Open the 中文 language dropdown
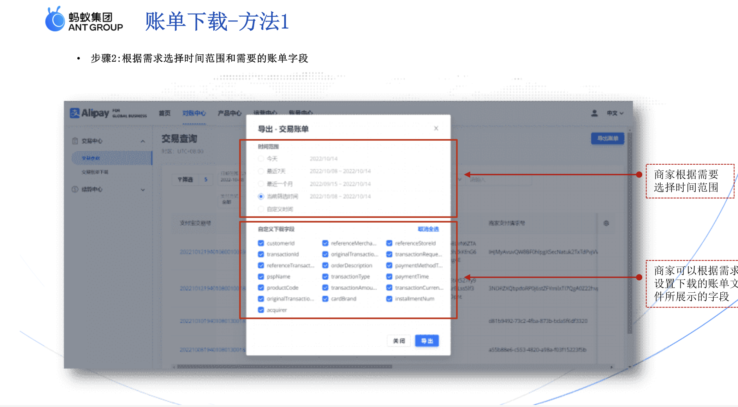The height and width of the screenshot is (407, 738). click(x=615, y=113)
